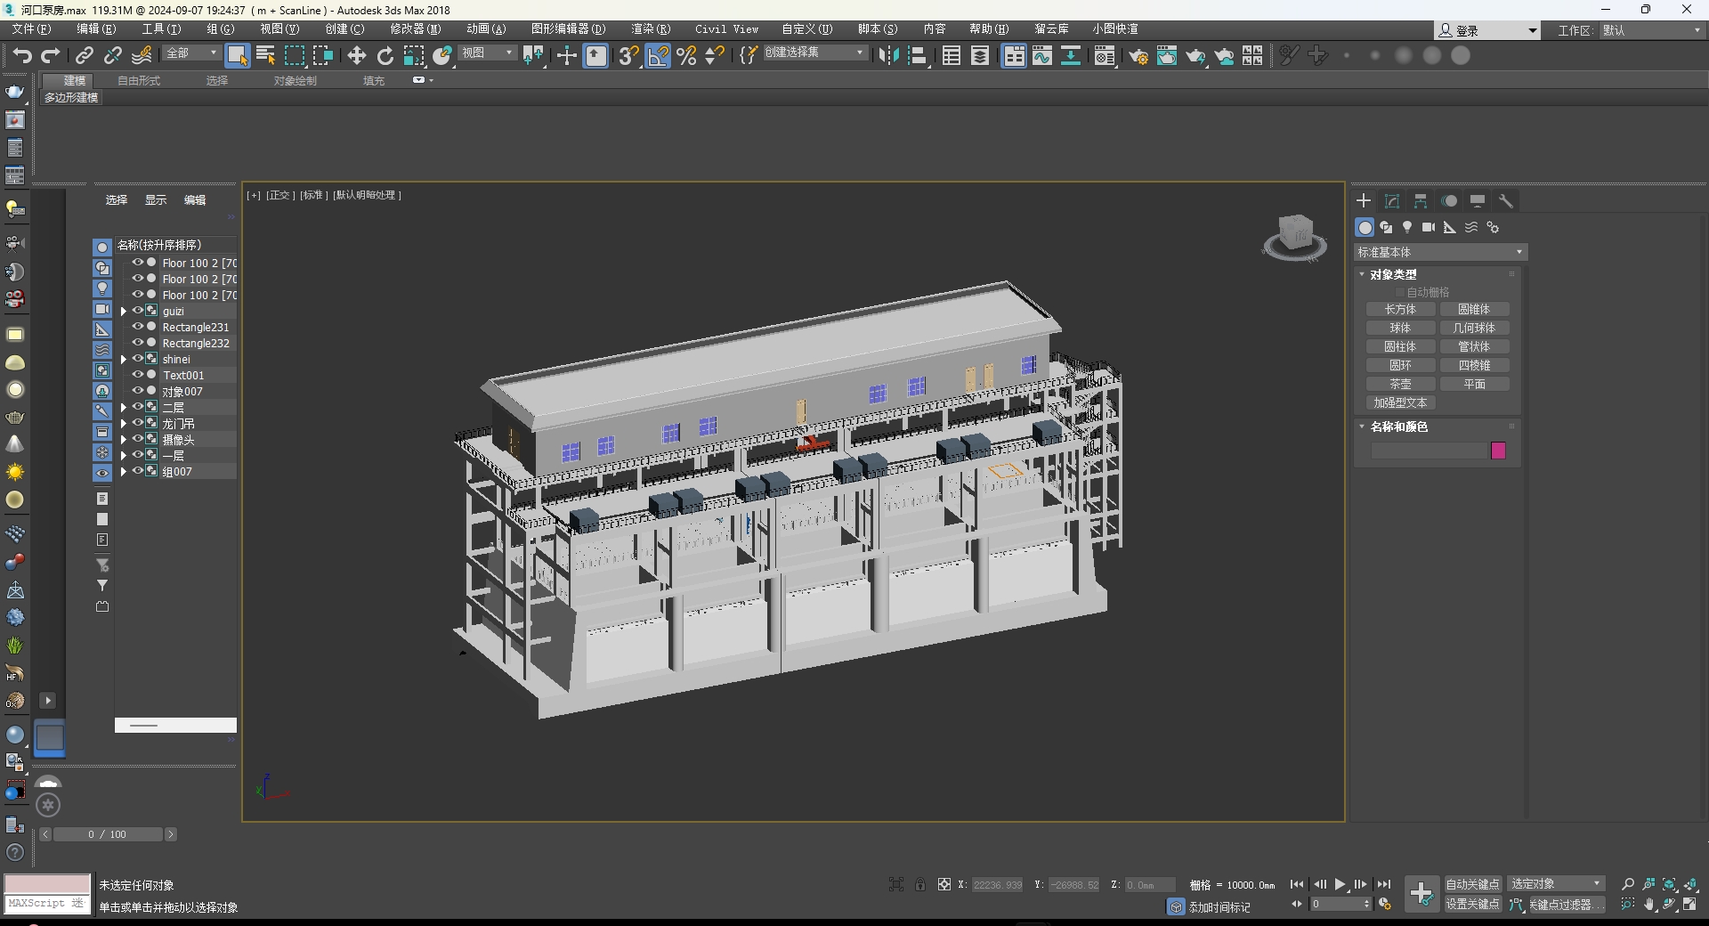Open the 渲染(R) menu
Image resolution: width=1709 pixels, height=926 pixels.
click(650, 29)
